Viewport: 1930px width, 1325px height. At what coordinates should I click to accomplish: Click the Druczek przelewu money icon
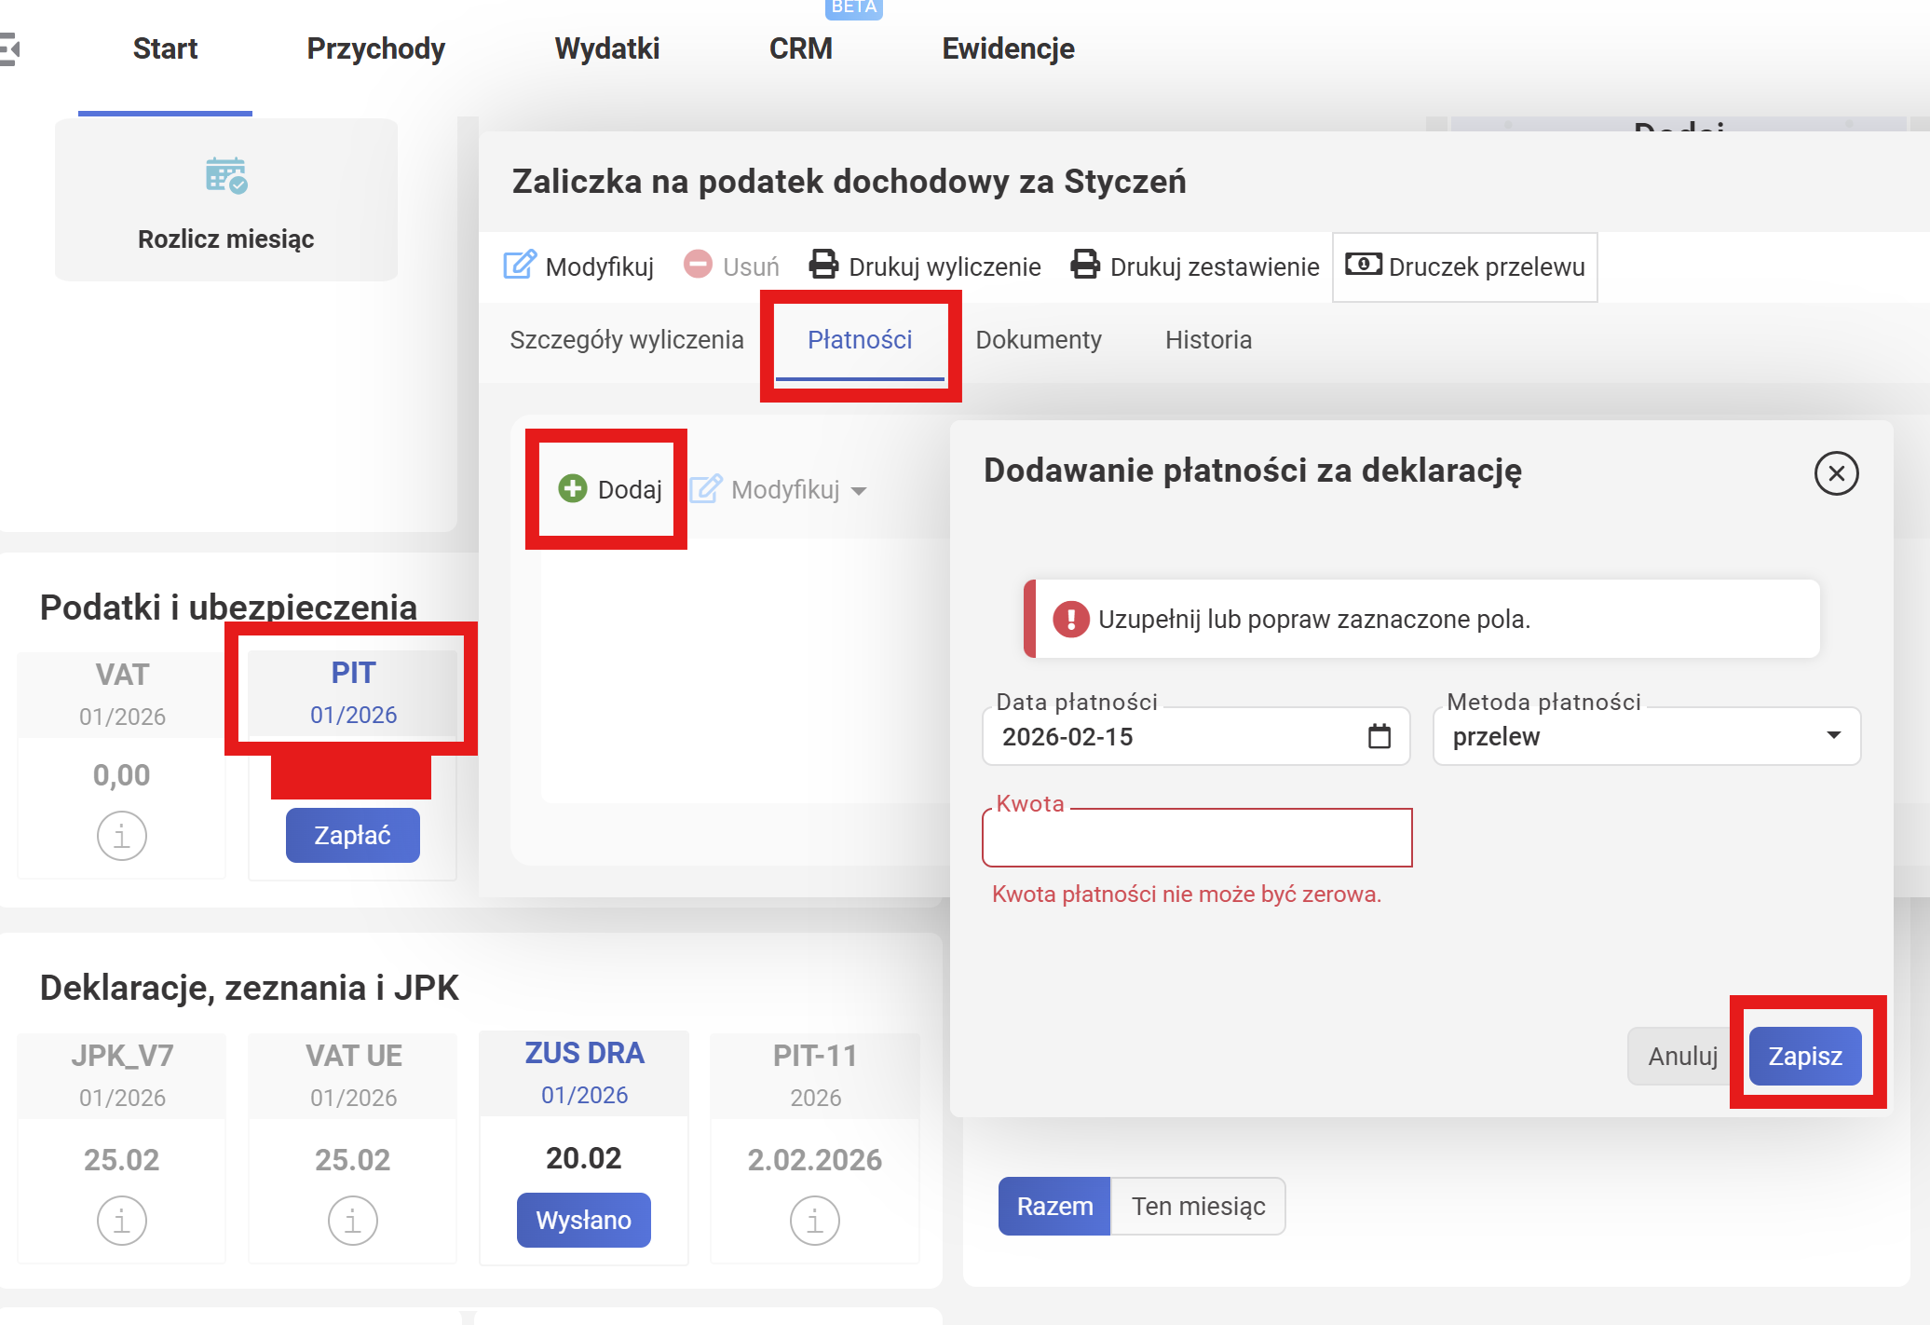[1363, 265]
